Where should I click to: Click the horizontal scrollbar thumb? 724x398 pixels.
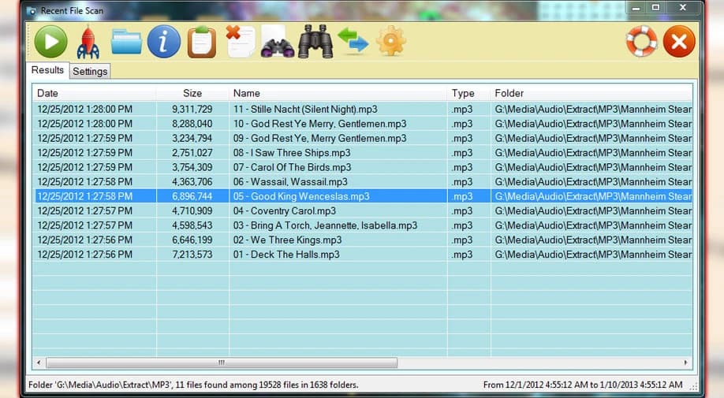pyautogui.click(x=222, y=363)
